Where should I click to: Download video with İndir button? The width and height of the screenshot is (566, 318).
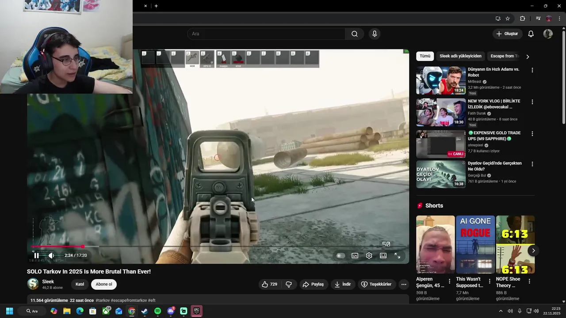tap(343, 284)
